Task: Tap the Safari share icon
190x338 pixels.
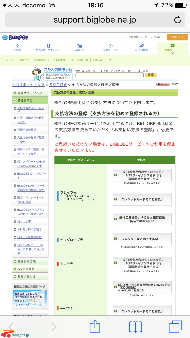Action: (x=95, y=326)
